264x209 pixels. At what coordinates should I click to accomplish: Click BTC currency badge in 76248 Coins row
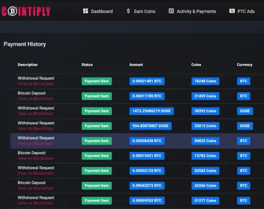244,81
